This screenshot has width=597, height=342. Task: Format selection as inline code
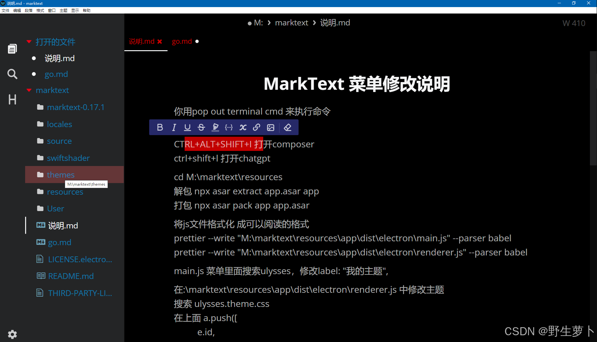tap(229, 127)
